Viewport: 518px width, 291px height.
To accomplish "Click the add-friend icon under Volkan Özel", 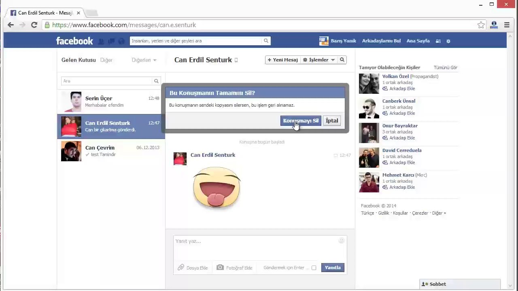I will [x=385, y=89].
